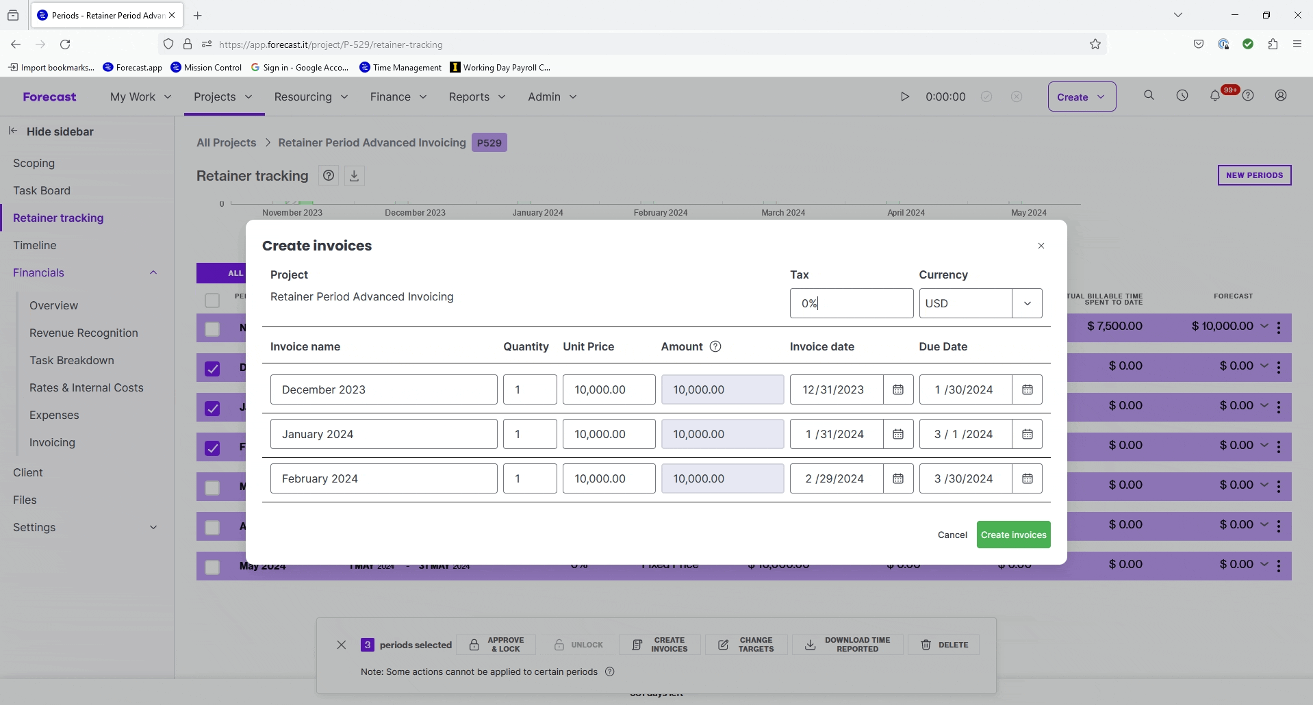
Task: Close the Create invoices dialog
Action: click(1041, 246)
